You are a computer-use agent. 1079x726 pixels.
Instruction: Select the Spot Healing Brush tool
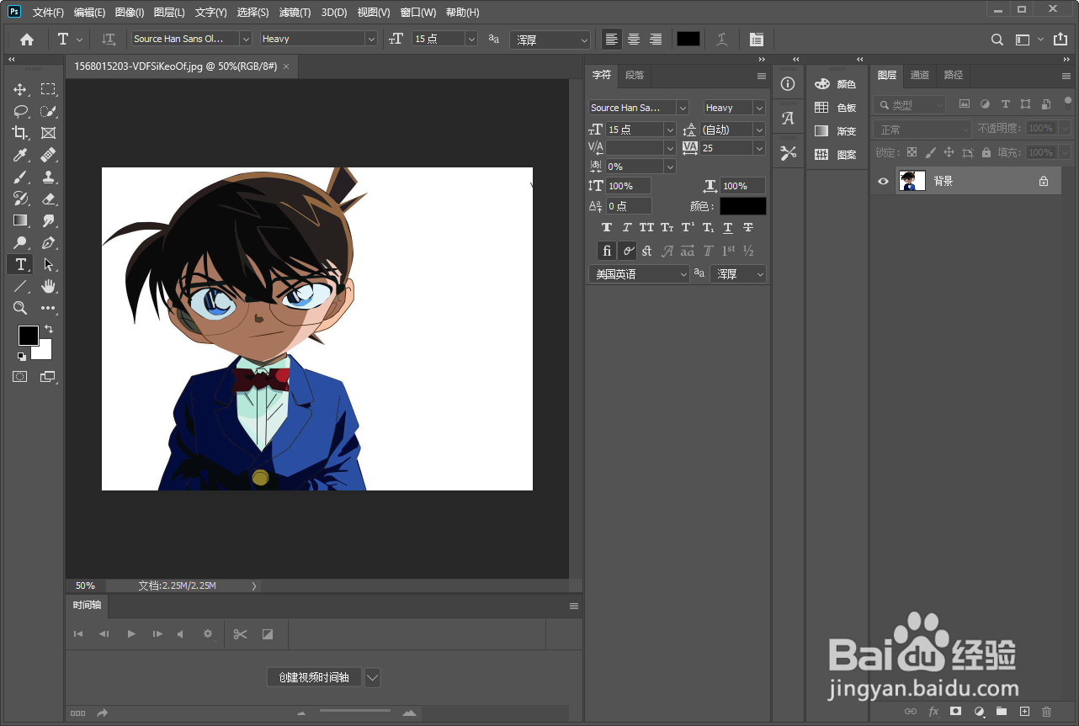pos(49,155)
